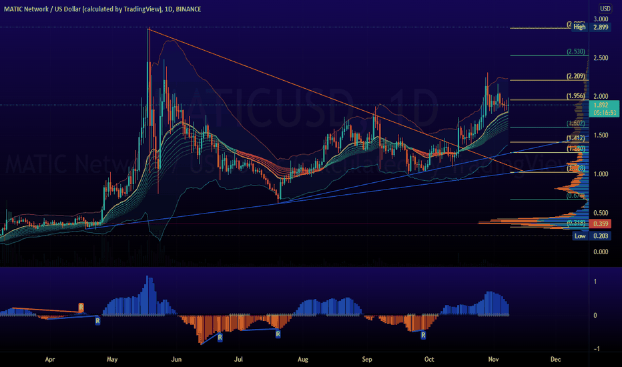Click the 0.000 price axis value
Viewport: 622px width, 367px height.
point(601,252)
